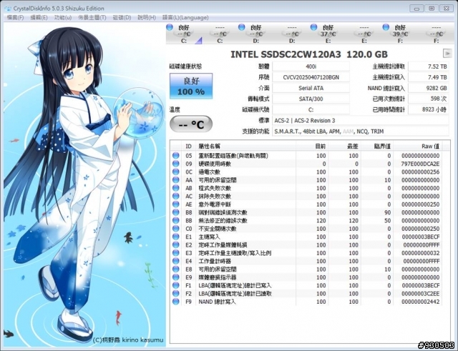Click the interface field showing Serial ATA
Image resolution: width=458 pixels, height=351 pixels.
(311, 88)
